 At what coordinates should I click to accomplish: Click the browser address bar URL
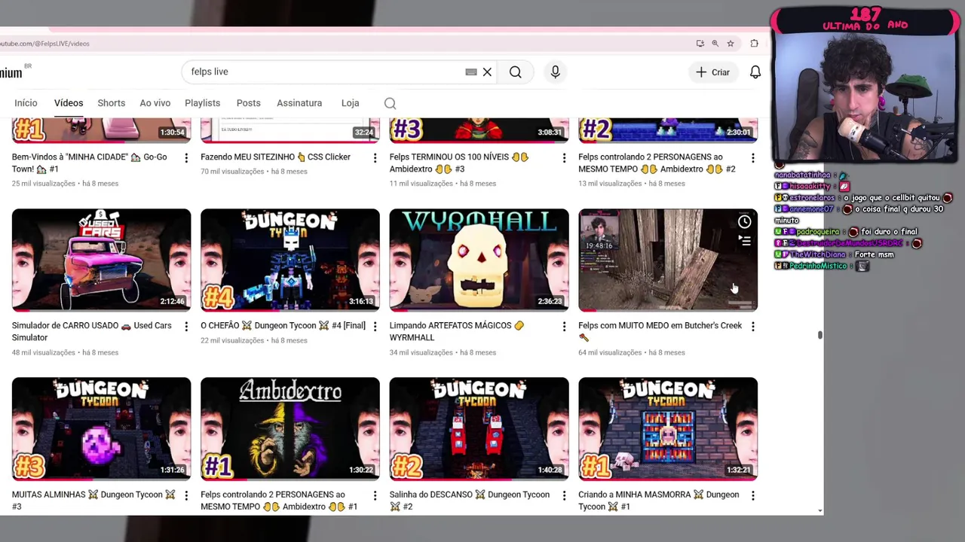tap(45, 44)
